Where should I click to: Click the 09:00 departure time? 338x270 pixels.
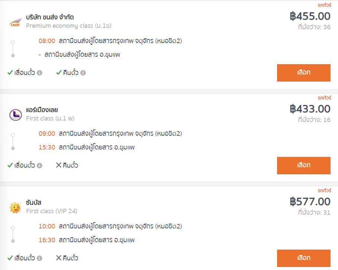click(x=47, y=134)
